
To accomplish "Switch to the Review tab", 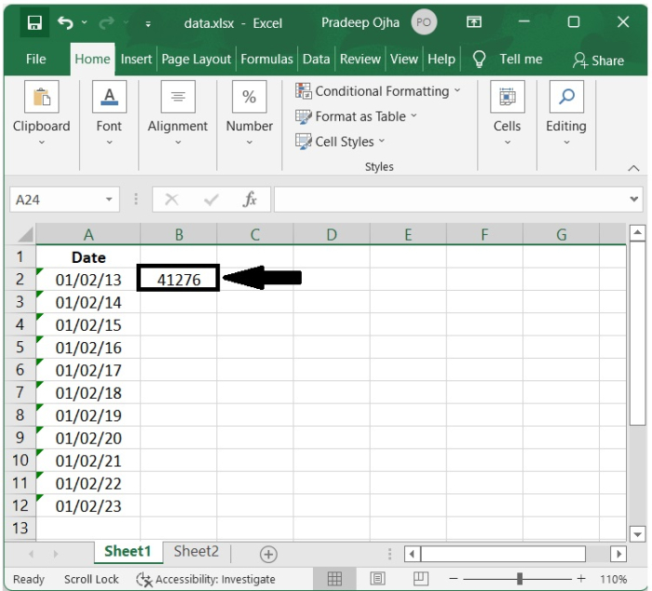I will tap(360, 59).
